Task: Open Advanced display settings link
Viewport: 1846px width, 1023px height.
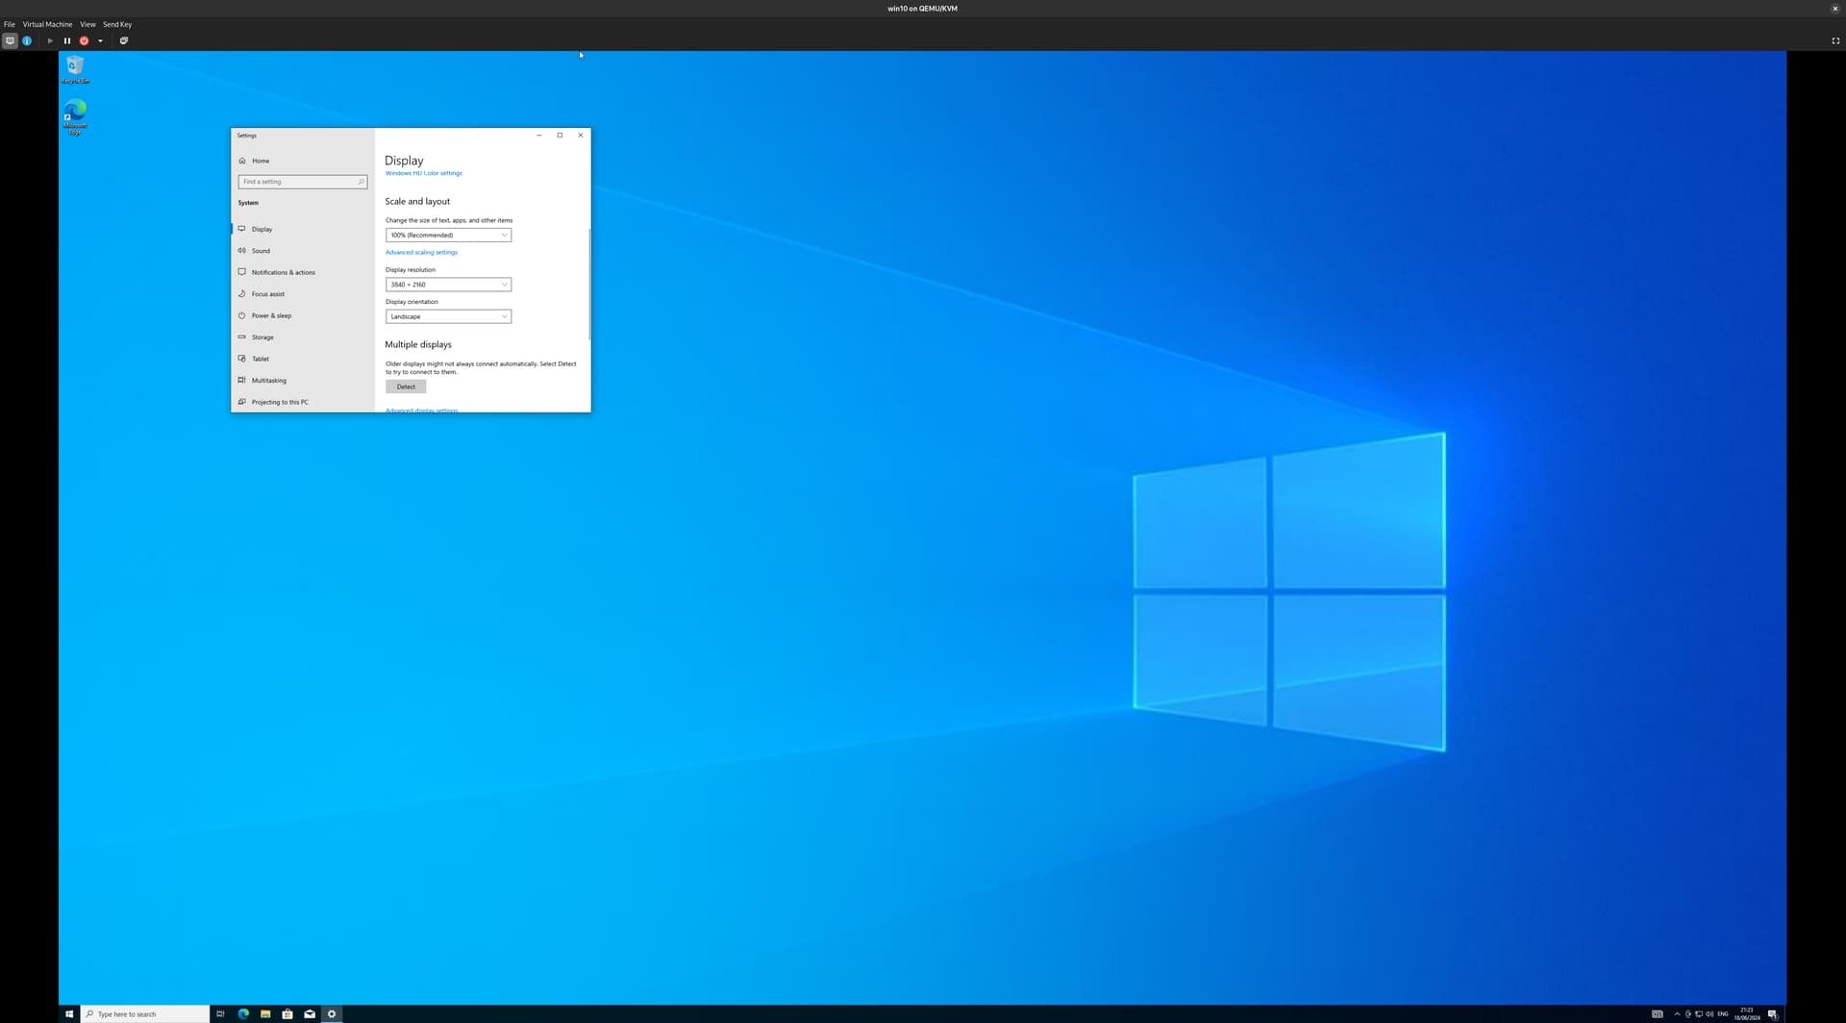Action: 421,410
